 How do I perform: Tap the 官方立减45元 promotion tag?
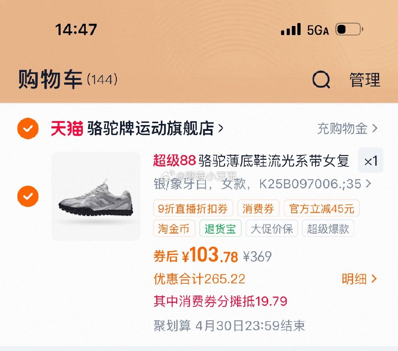[321, 208]
